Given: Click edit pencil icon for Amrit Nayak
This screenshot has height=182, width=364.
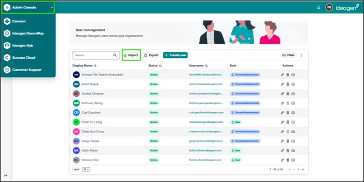Looking at the screenshot, I should click(283, 84).
